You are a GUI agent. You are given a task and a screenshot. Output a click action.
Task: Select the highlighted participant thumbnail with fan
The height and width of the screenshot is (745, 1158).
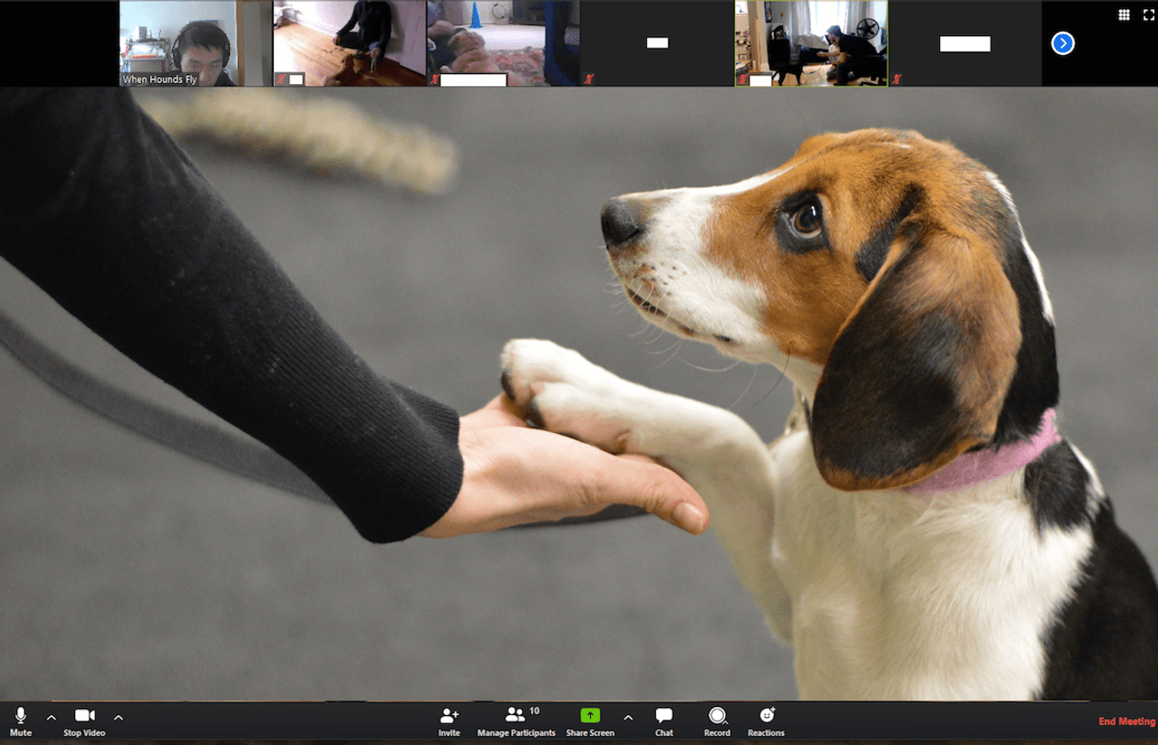[x=812, y=43]
